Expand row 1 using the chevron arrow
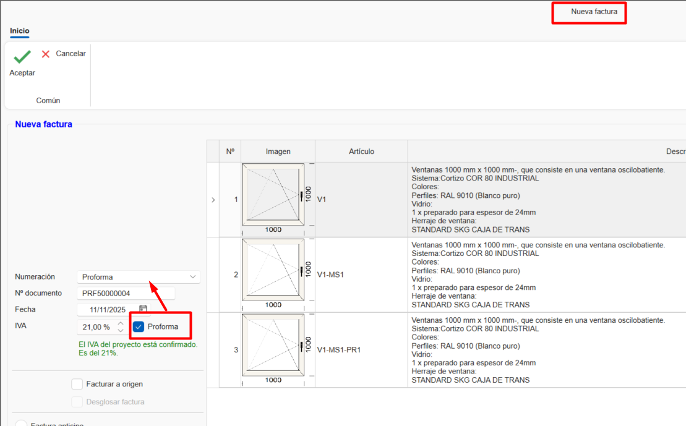Image resolution: width=686 pixels, height=426 pixels. pyautogui.click(x=213, y=200)
